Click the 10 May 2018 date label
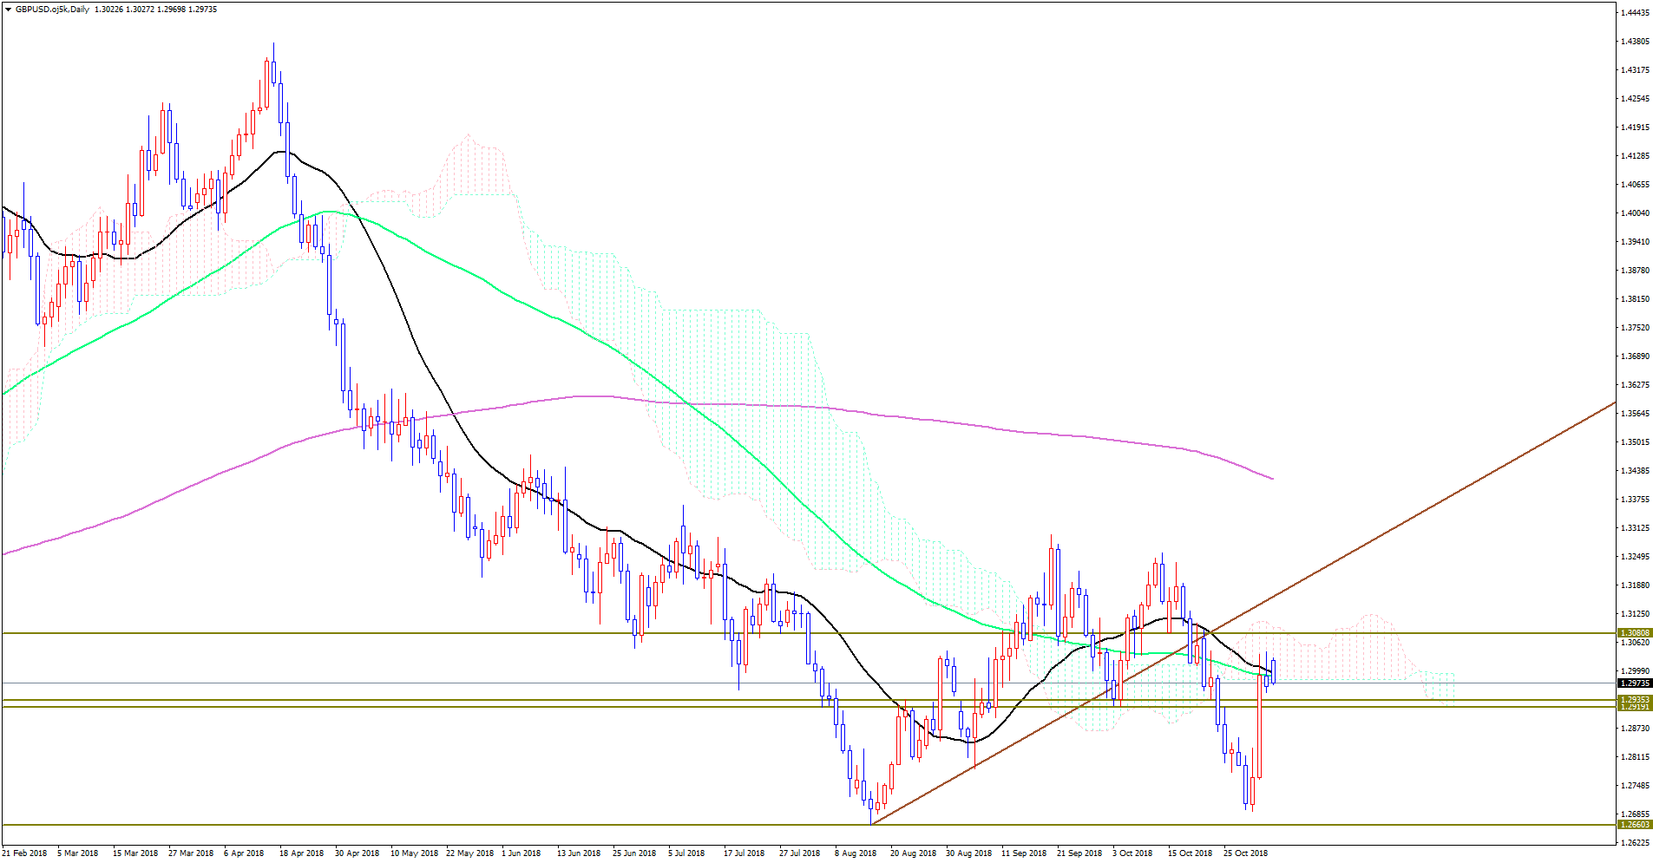 [413, 853]
